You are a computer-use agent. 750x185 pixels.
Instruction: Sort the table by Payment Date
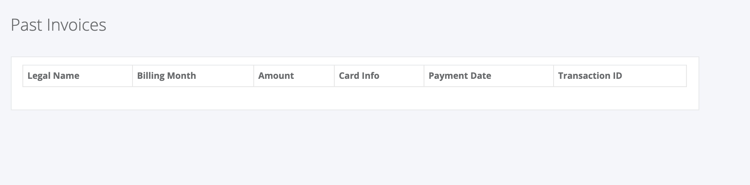pyautogui.click(x=489, y=76)
